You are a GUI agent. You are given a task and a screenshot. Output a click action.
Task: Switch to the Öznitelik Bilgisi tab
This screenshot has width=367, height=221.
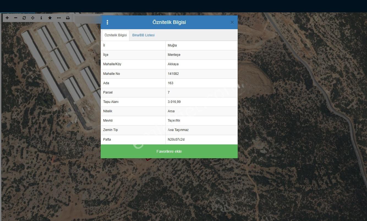point(116,35)
